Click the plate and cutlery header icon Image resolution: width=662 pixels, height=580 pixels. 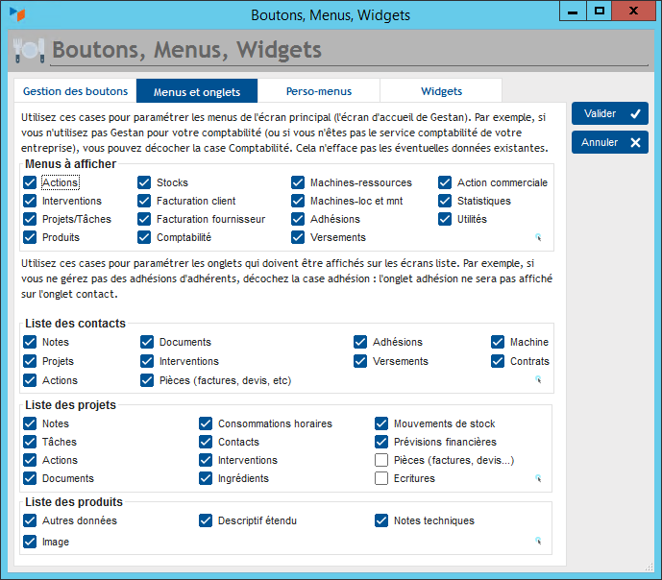coord(28,49)
